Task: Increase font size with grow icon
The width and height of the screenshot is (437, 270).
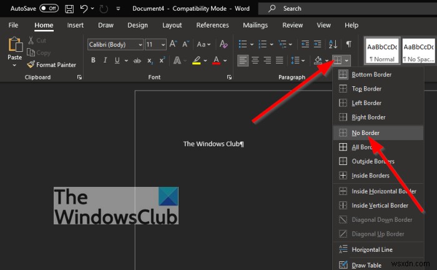Action: 173,44
